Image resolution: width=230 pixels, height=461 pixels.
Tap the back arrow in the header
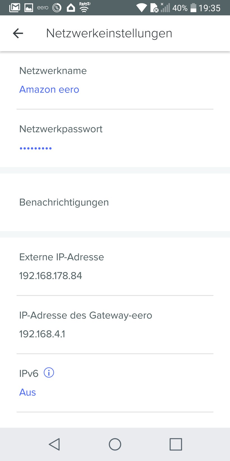[x=18, y=33]
